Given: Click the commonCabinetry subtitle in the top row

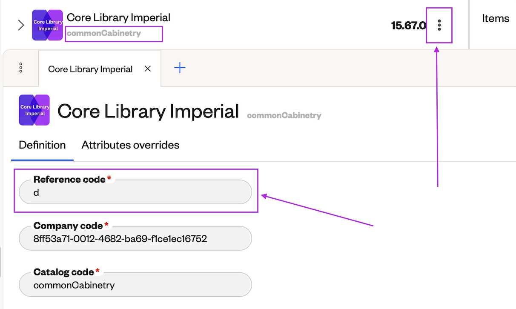Looking at the screenshot, I should tap(104, 33).
